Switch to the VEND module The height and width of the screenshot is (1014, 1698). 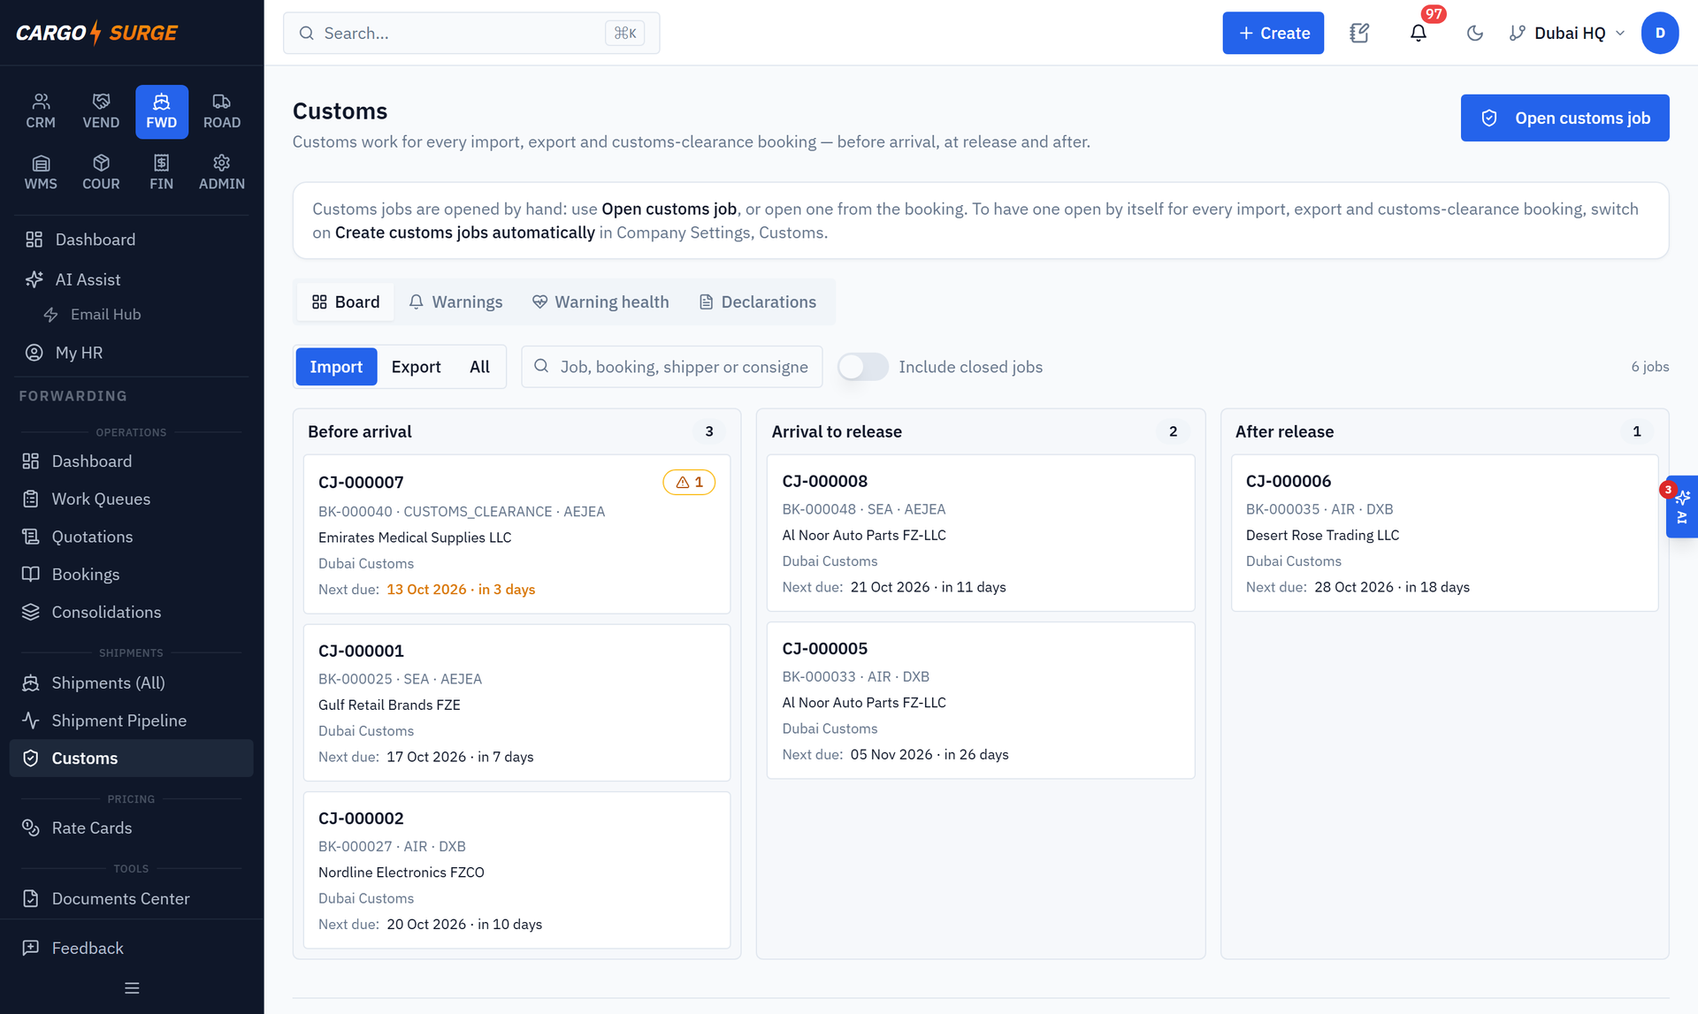click(x=101, y=111)
